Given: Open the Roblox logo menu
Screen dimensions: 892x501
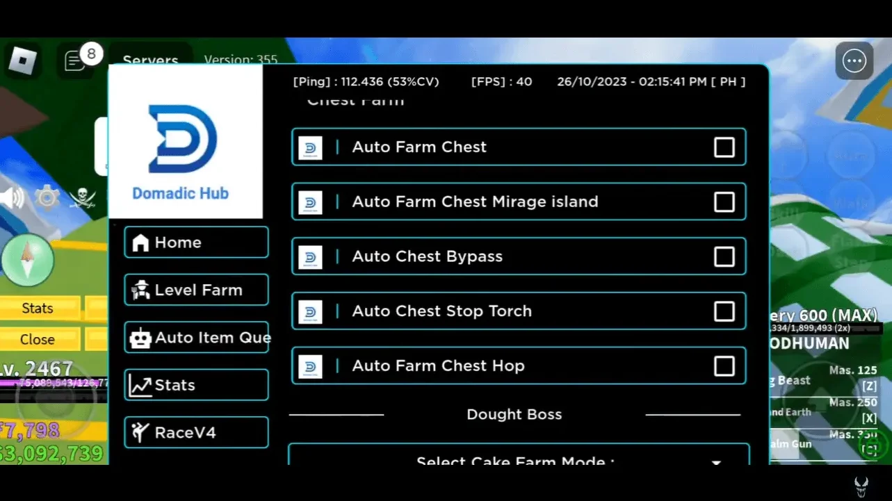Looking at the screenshot, I should pos(22,62).
